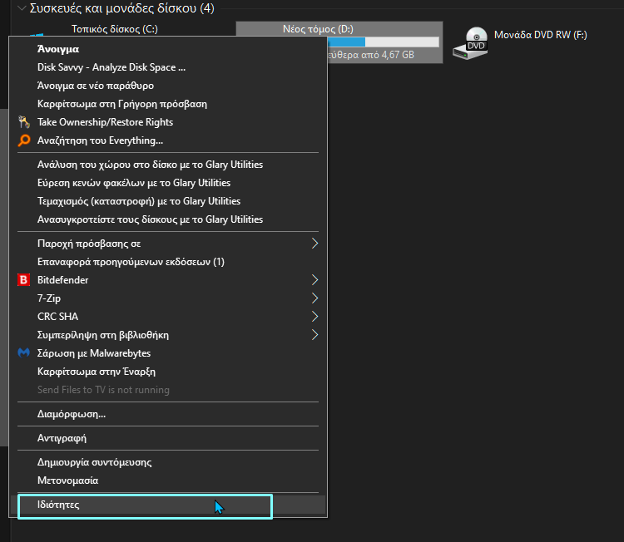This screenshot has width=624, height=542.
Task: Collapse the Συσκευές και μονάδες δίσκου group
Action: (x=22, y=8)
